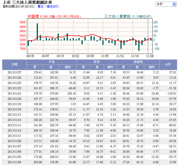
Task: Select the 2013/11/15 date cell
Action: [x=15, y=115]
